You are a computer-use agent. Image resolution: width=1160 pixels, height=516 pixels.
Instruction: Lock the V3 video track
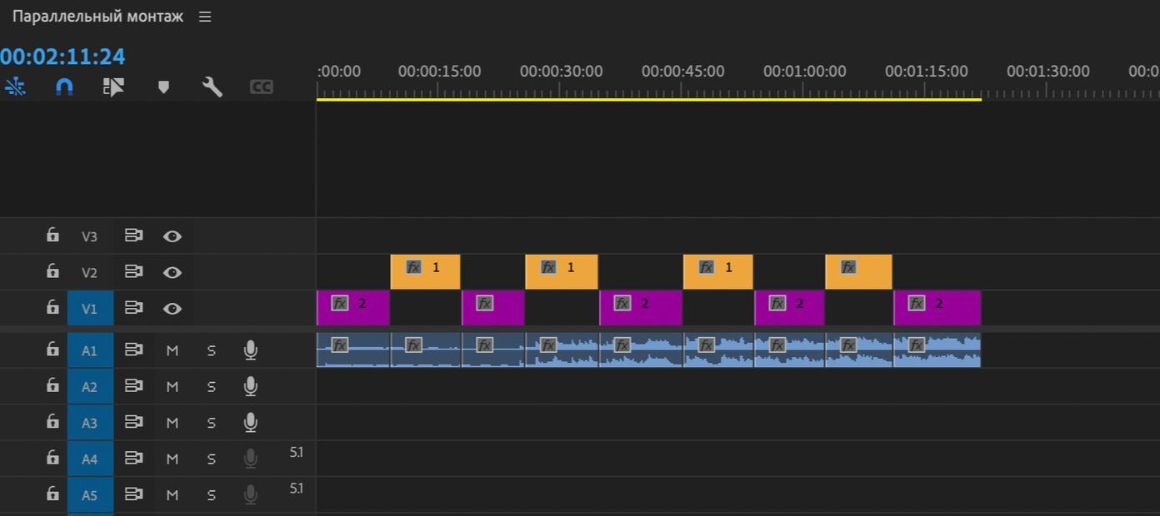[x=52, y=236]
